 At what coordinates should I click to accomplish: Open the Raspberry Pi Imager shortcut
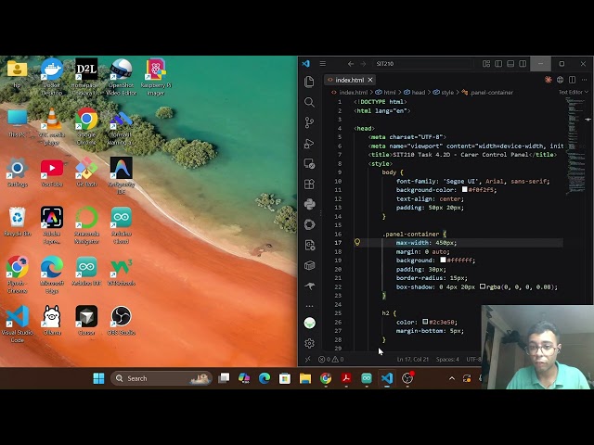click(156, 77)
